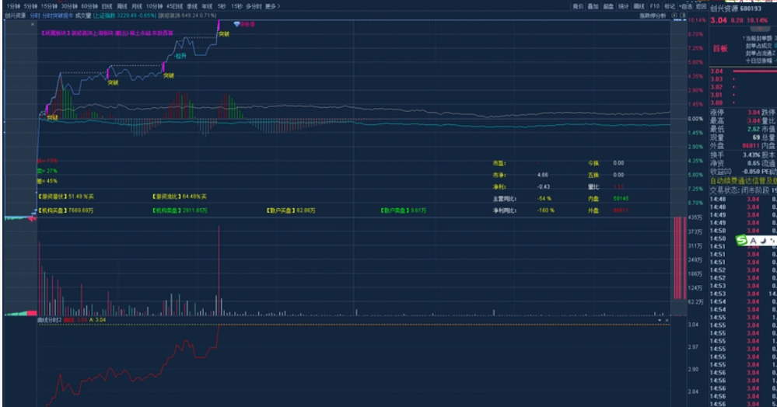
Task: Expand the 更多 periods list
Action: [271, 5]
